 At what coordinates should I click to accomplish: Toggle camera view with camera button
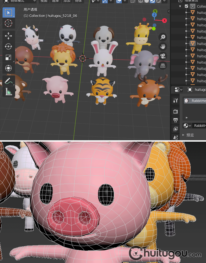pyautogui.click(x=163, y=56)
